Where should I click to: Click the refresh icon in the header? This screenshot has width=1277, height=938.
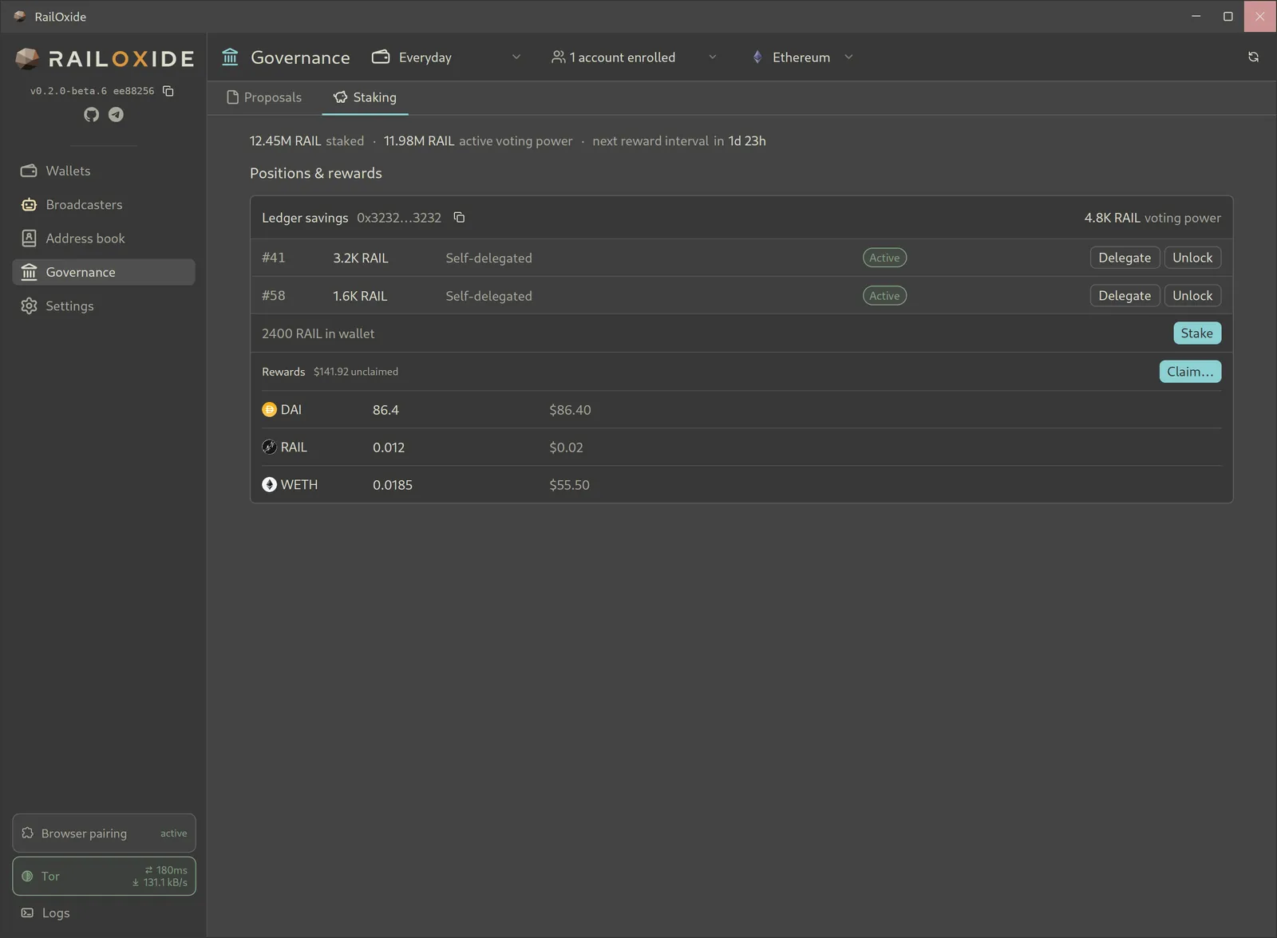1253,57
